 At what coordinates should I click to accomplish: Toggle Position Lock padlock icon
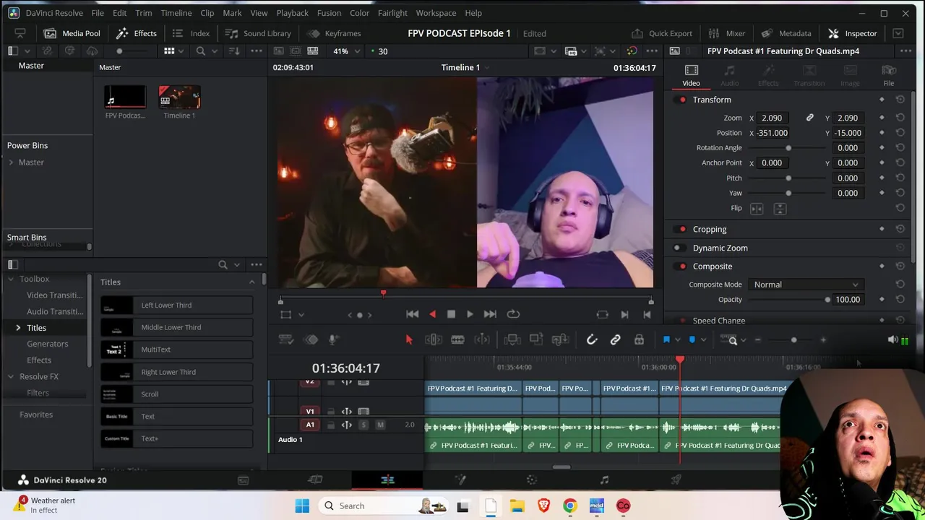coord(639,339)
